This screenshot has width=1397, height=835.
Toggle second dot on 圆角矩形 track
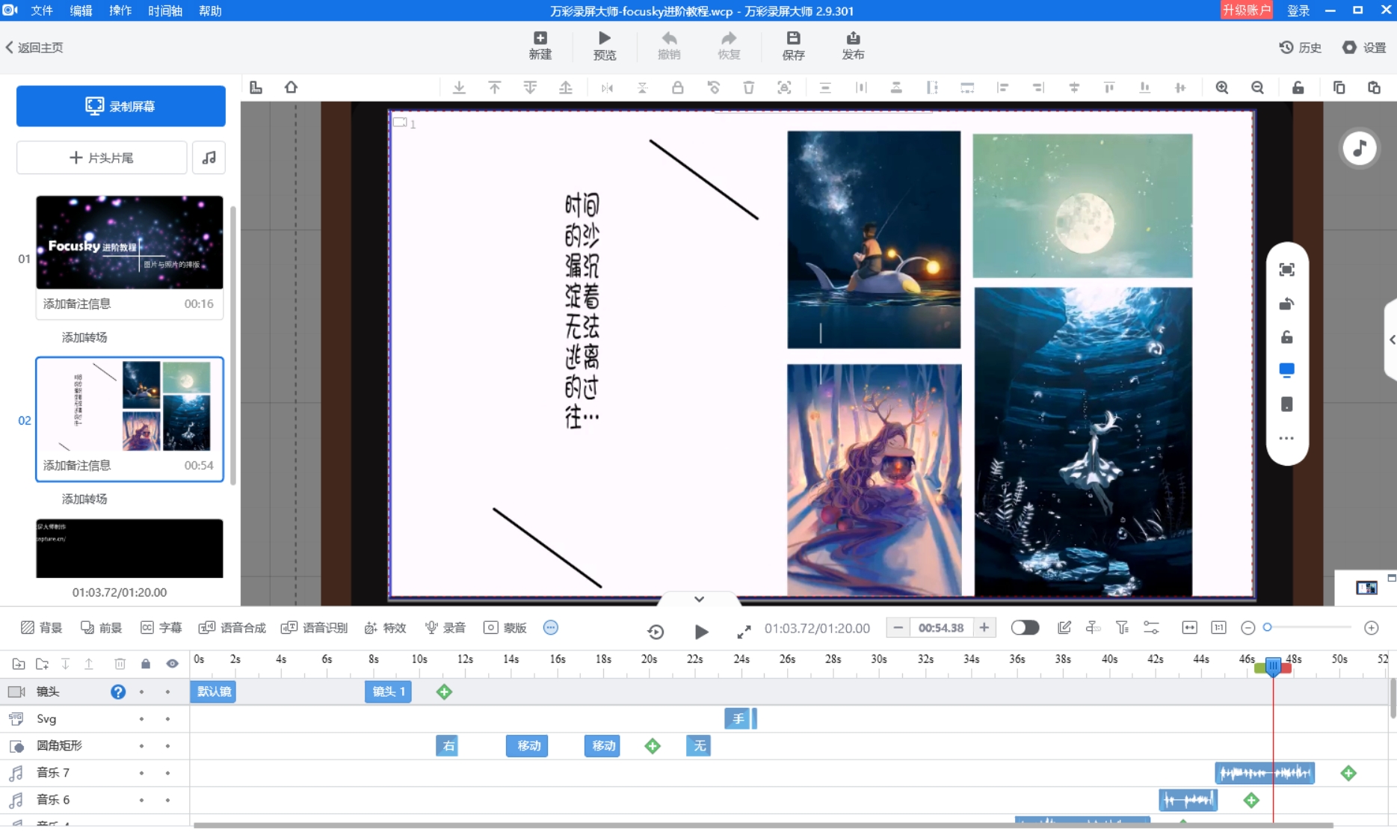pos(168,746)
